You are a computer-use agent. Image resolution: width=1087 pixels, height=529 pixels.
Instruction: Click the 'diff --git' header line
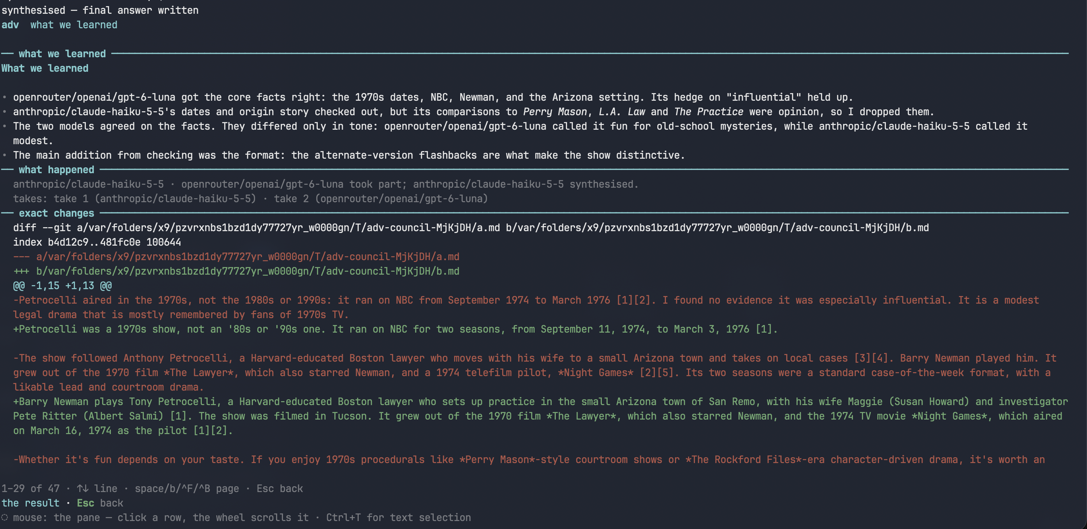pyautogui.click(x=471, y=228)
